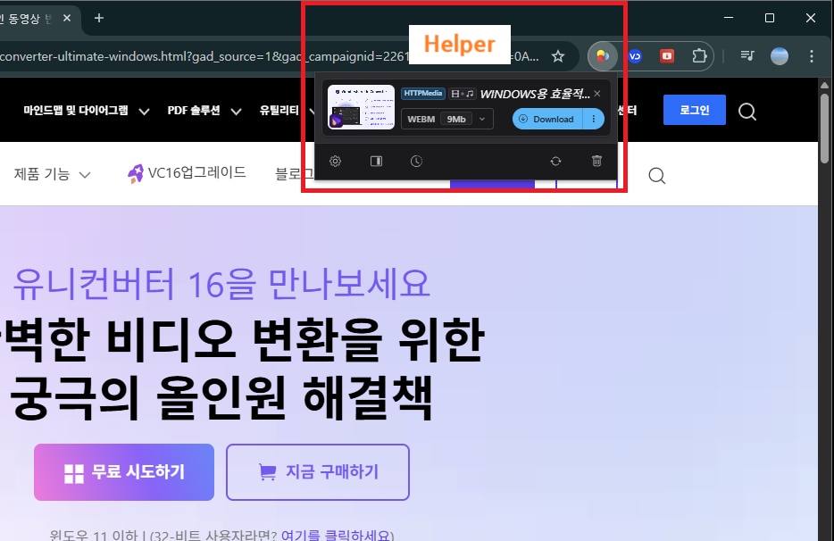This screenshot has width=834, height=541.
Task: Open search in black header bar
Action: click(746, 112)
